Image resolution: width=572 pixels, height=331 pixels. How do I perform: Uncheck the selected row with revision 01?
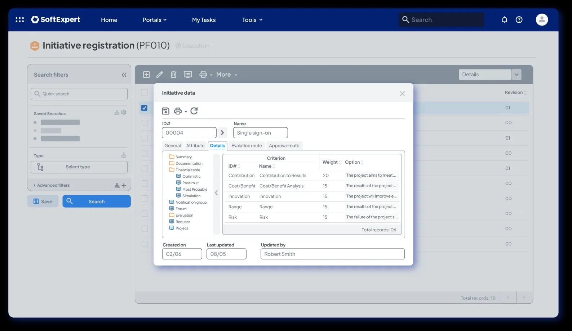tap(145, 108)
